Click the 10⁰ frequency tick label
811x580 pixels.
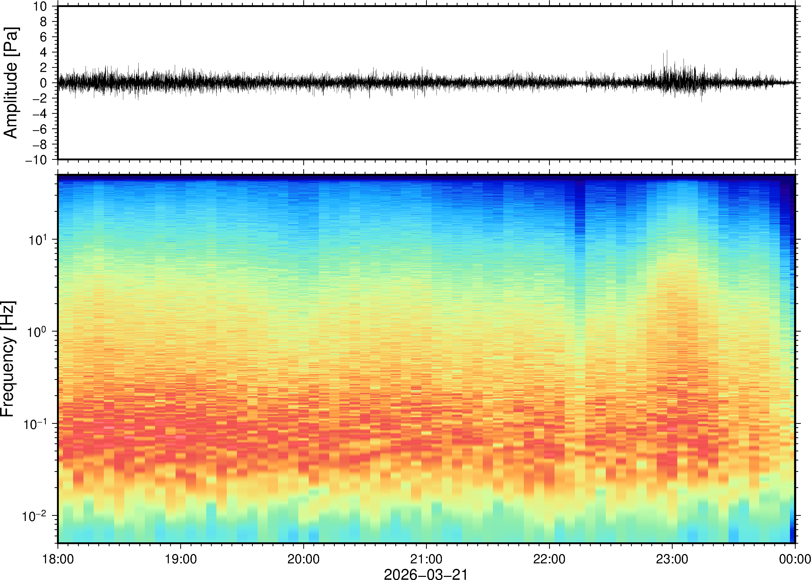(x=37, y=332)
